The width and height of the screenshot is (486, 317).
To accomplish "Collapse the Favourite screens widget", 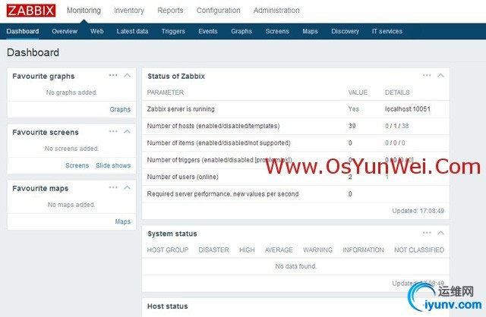I will tap(127, 131).
